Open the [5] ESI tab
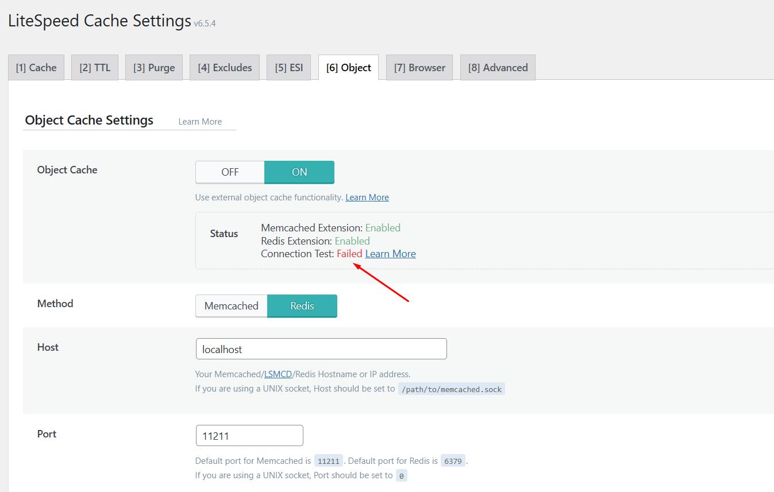 pyautogui.click(x=289, y=68)
